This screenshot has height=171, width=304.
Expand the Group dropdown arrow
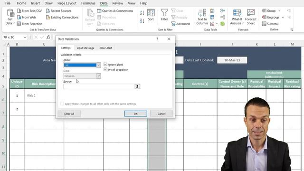(279, 11)
